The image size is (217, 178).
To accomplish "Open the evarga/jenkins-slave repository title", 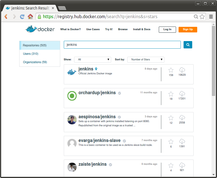I will point(99,141).
